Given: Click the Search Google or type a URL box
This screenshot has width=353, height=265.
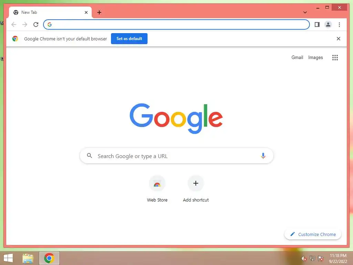Looking at the screenshot, I should (176, 156).
